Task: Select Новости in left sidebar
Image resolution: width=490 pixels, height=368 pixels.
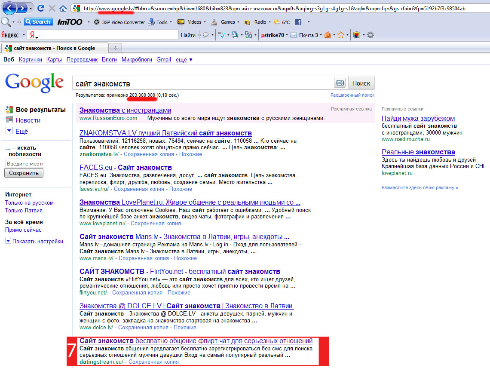Action: click(28, 120)
